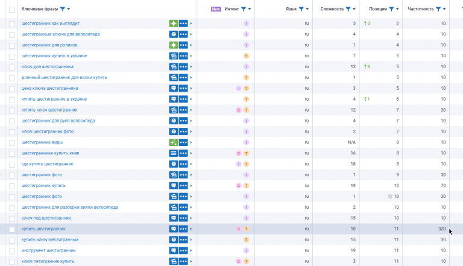Click Интент column header label
This screenshot has width=463, height=266.
point(231,9)
